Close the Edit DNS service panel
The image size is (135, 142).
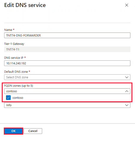[126, 5]
